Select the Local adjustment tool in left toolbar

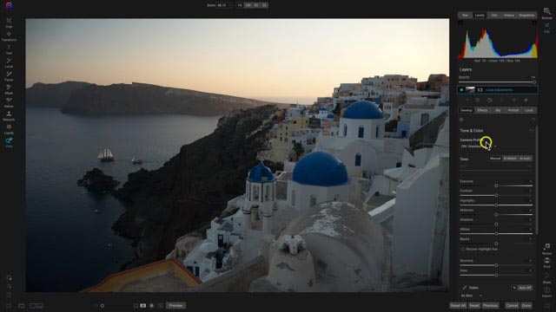9,62
